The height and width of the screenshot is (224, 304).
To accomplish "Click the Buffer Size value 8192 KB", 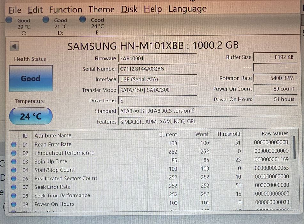I will [275, 57].
